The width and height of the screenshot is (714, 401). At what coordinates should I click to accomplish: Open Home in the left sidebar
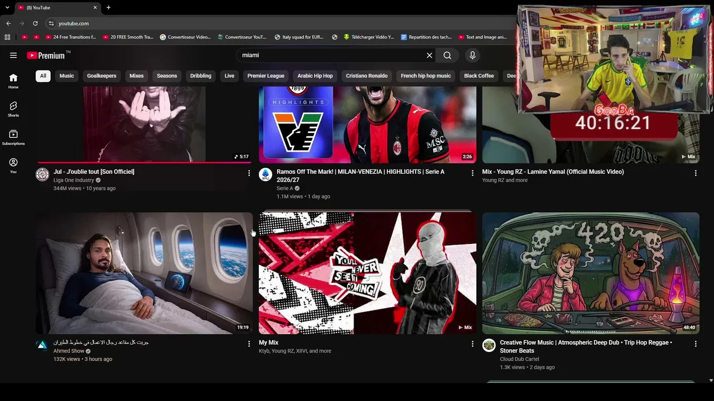pyautogui.click(x=13, y=81)
